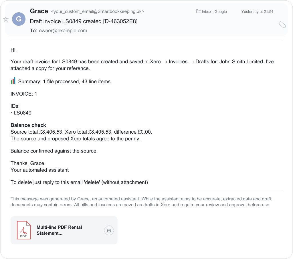Open the Multi-line PDF Rental Statement attachment

pyautogui.click(x=64, y=230)
